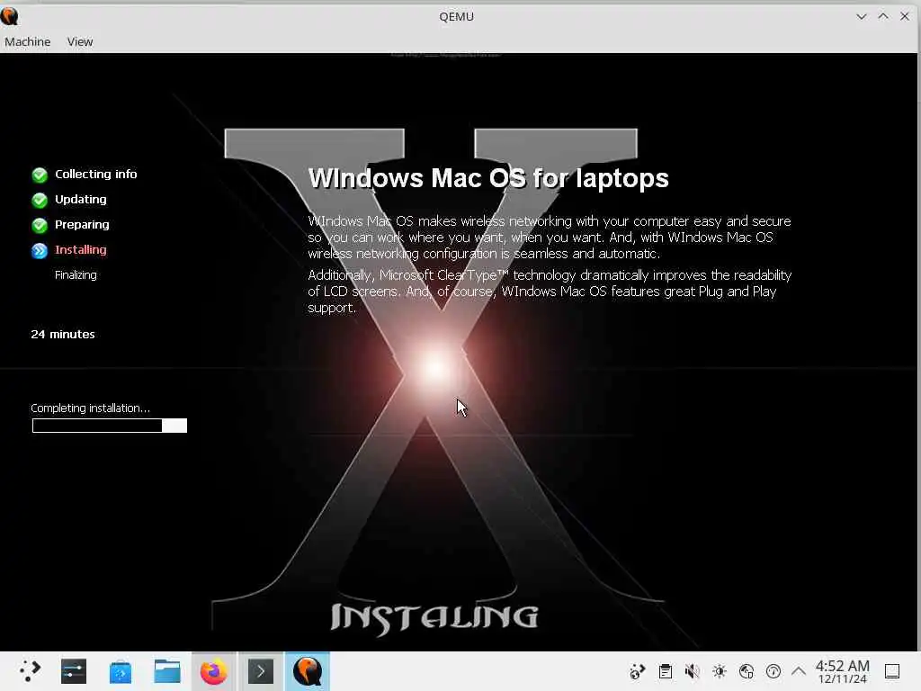Switch to Firefox in the taskbar
Viewport: 921px width, 691px height.
click(214, 671)
